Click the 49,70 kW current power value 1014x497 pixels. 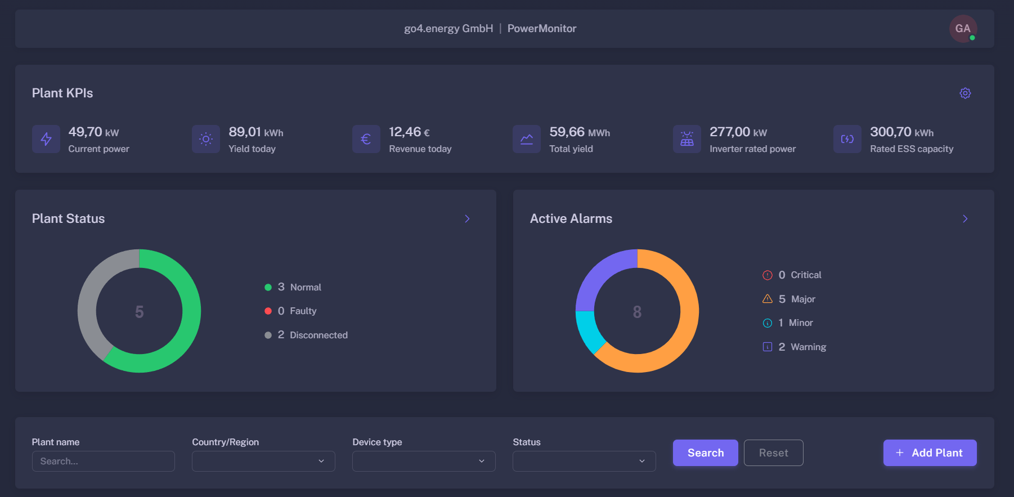[94, 132]
